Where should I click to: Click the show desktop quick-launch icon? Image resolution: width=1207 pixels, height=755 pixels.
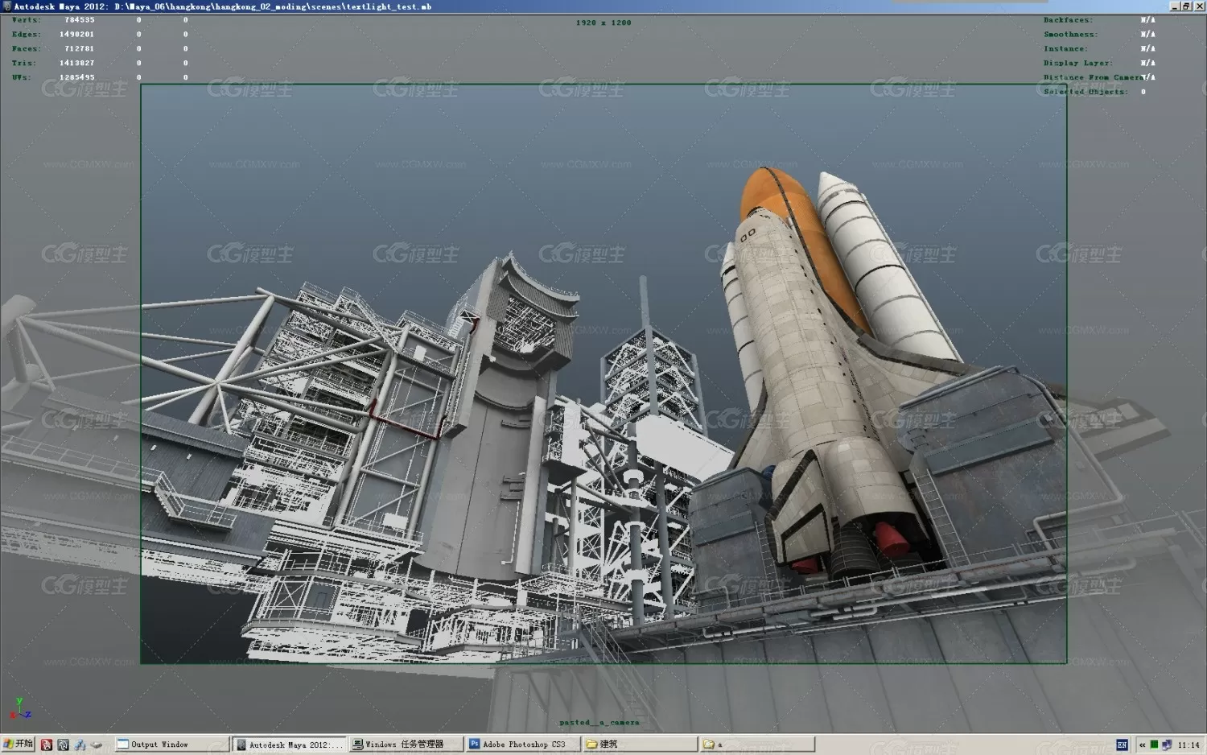[x=97, y=745]
